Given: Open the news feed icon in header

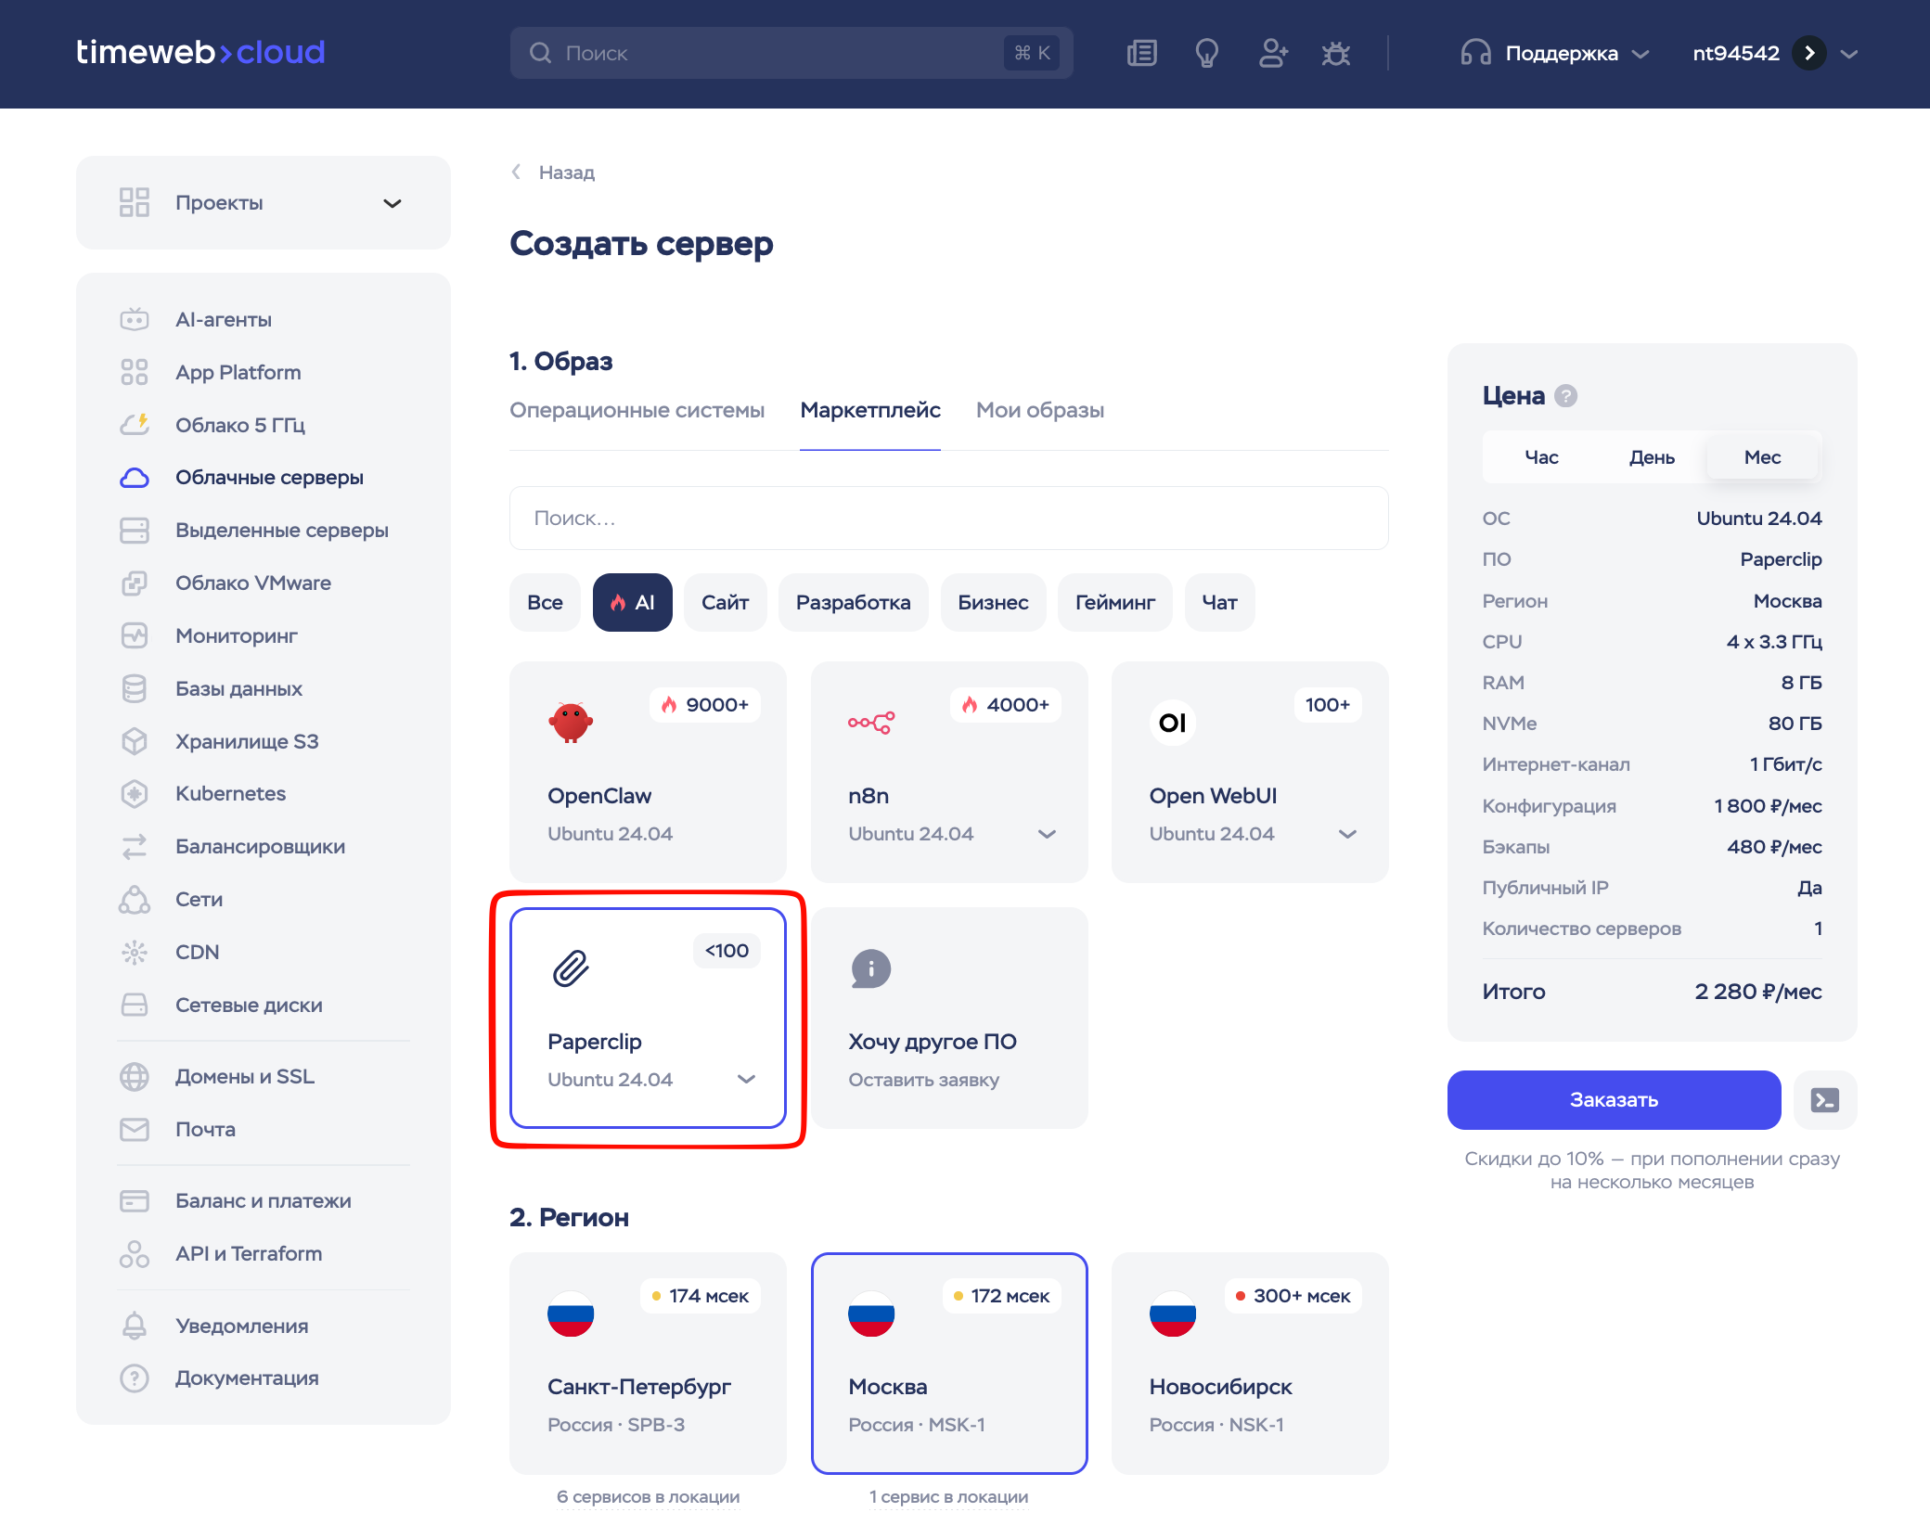Looking at the screenshot, I should (1141, 53).
